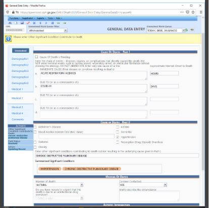The height and width of the screenshot is (208, 209).
Task: Open the page actions three-dots menu
Action: [182, 12]
